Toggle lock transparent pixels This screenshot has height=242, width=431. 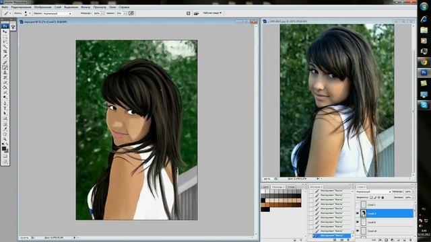pyautogui.click(x=371, y=197)
